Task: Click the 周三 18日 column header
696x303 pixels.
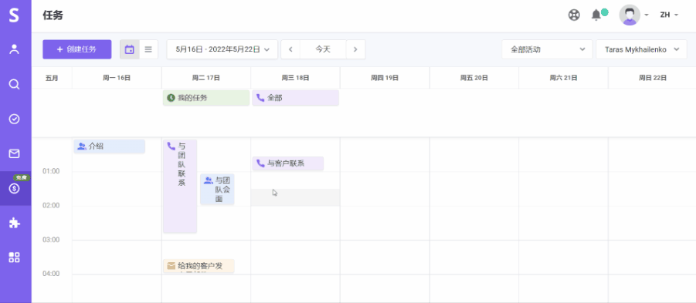Action: [x=296, y=78]
